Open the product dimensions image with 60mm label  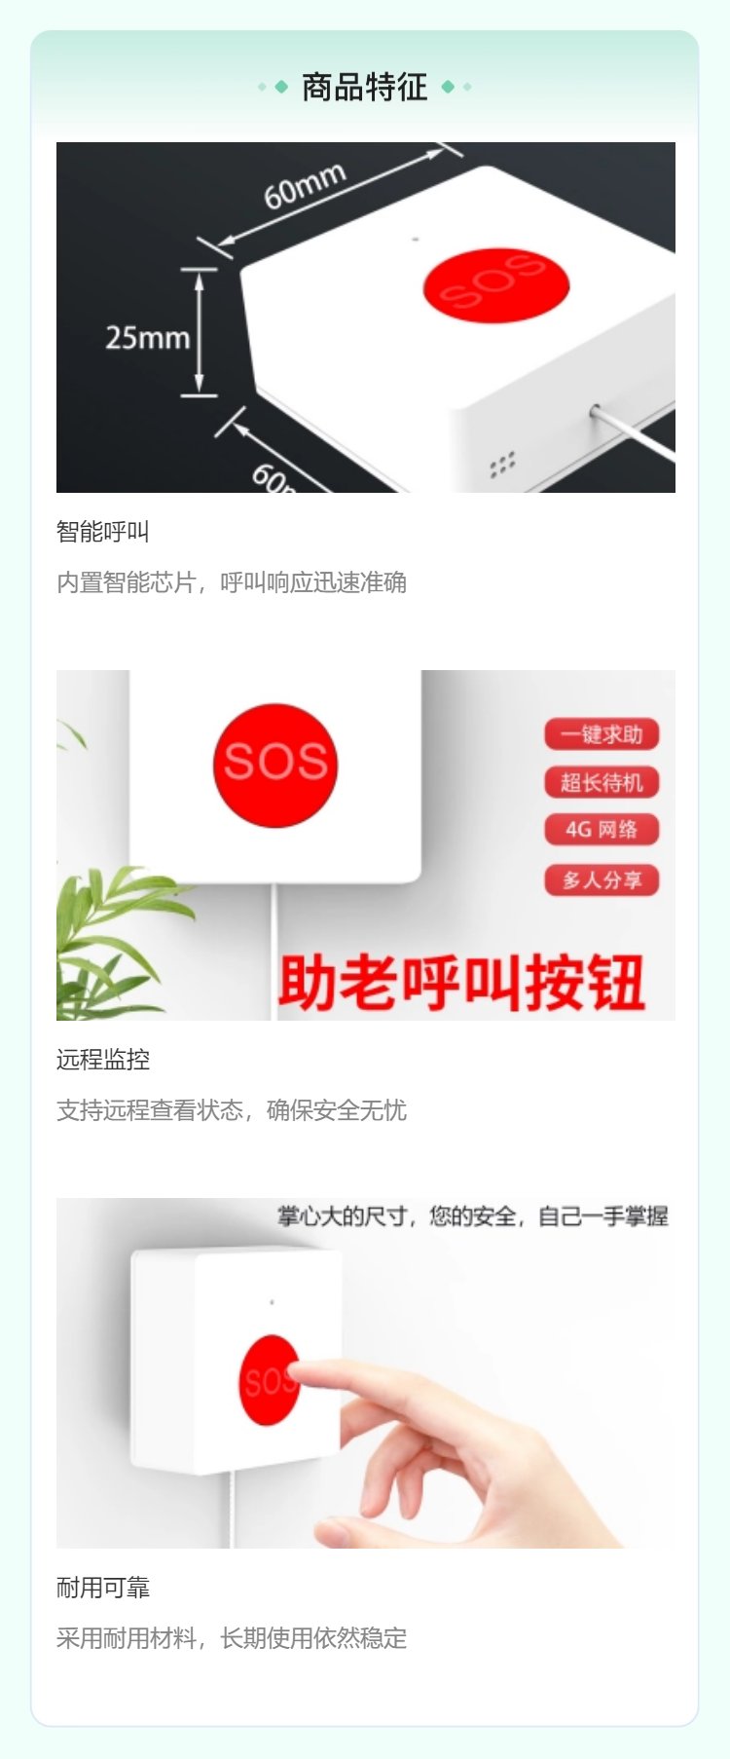coord(366,318)
